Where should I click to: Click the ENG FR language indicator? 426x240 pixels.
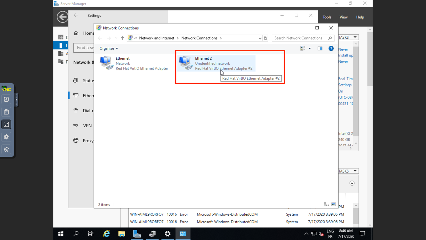pyautogui.click(x=330, y=234)
